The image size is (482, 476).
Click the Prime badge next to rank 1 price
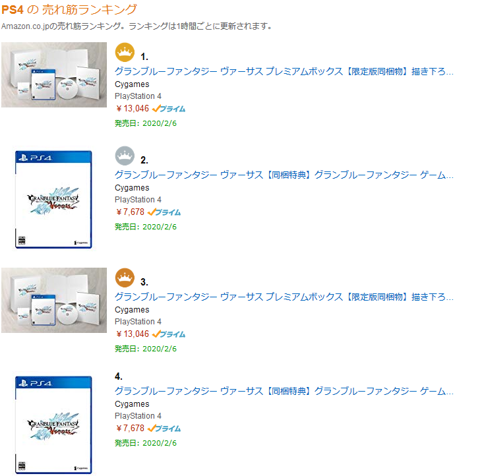point(169,109)
